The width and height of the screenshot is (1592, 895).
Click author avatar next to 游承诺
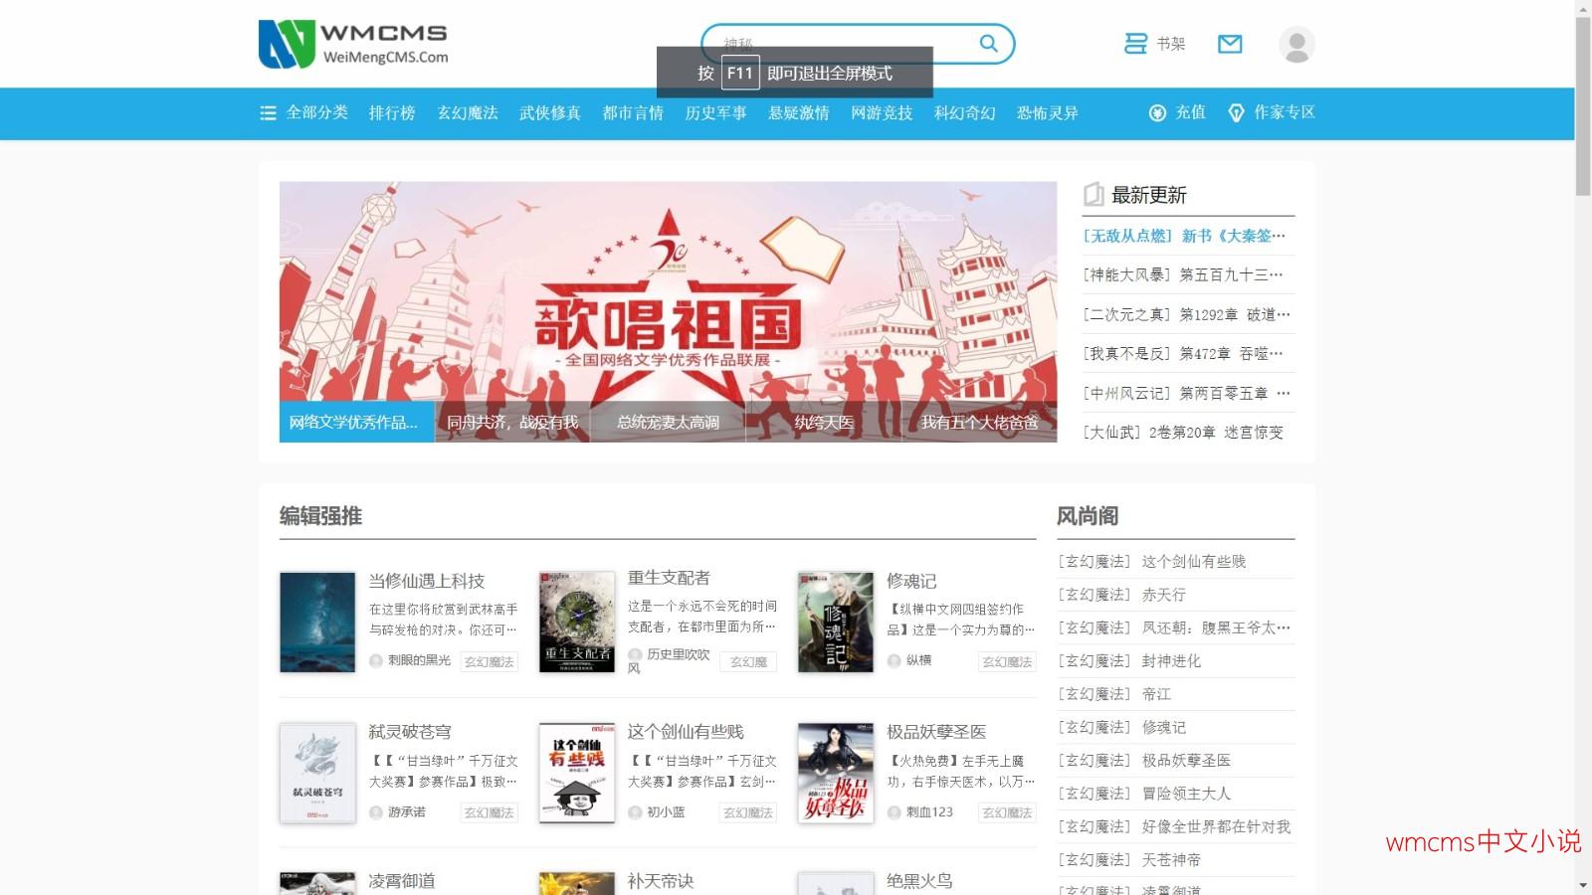376,812
